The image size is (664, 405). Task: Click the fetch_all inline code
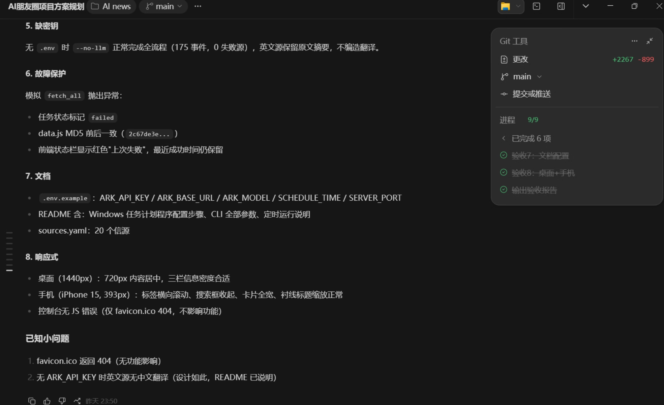(x=64, y=96)
